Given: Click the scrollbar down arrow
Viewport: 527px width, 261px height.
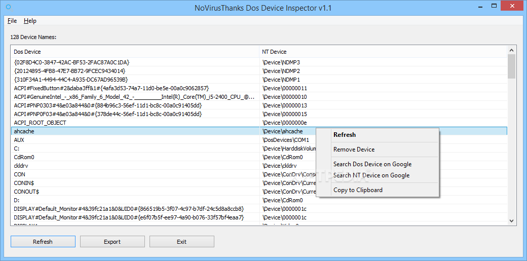Looking at the screenshot, I should (x=511, y=221).
